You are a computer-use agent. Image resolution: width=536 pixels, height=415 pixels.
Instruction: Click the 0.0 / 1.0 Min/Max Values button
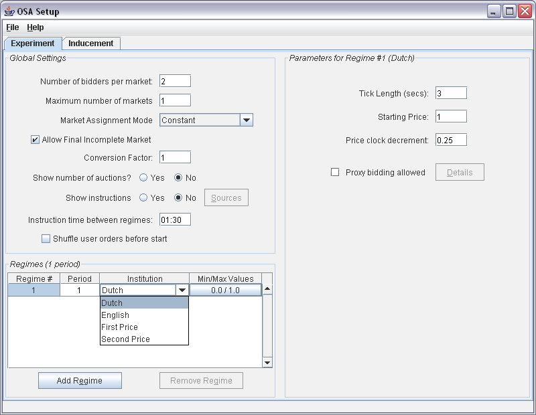[x=226, y=290]
